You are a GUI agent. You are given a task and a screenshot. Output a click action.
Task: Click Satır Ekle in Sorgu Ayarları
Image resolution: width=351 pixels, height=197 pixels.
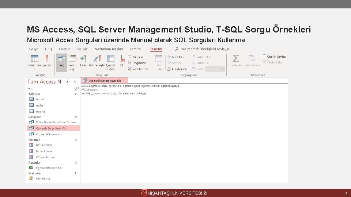[176, 57]
